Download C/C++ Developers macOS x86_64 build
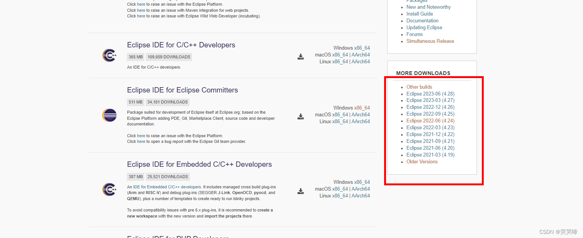 pyautogui.click(x=340, y=55)
